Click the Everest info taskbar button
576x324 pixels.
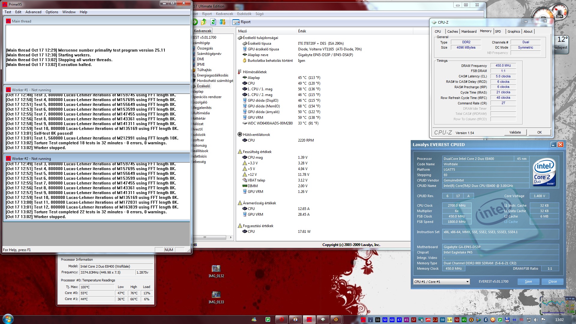pos(336,319)
